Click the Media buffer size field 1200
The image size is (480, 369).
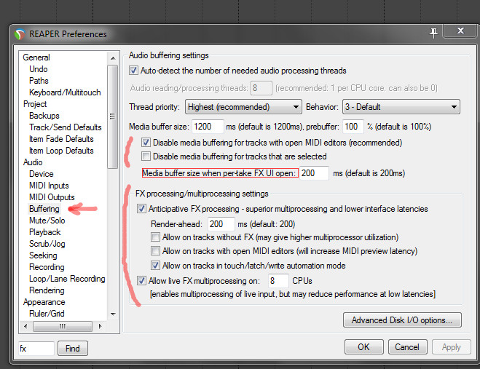(208, 127)
